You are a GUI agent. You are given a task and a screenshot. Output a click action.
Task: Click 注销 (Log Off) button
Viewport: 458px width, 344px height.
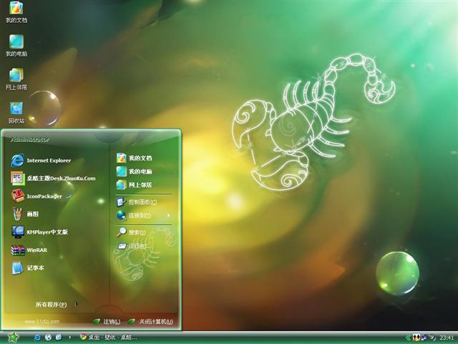106,322
